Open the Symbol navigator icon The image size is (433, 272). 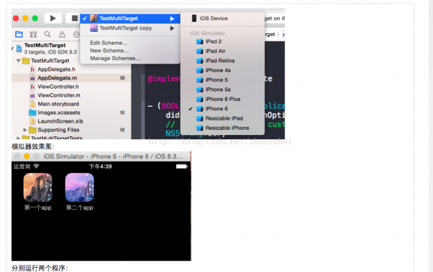coord(33,34)
